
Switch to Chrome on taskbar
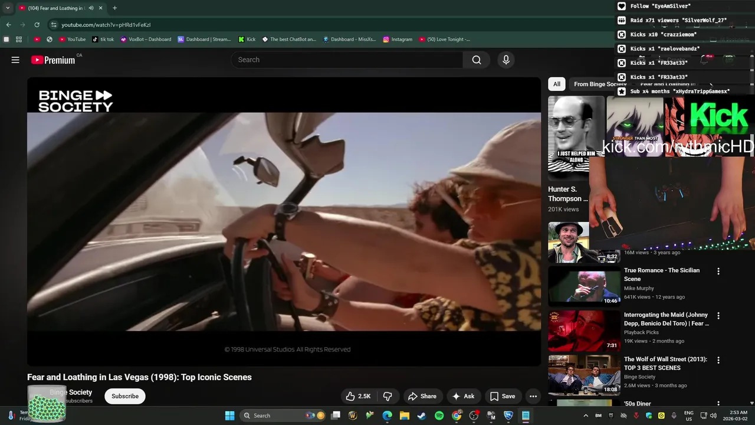click(x=457, y=416)
